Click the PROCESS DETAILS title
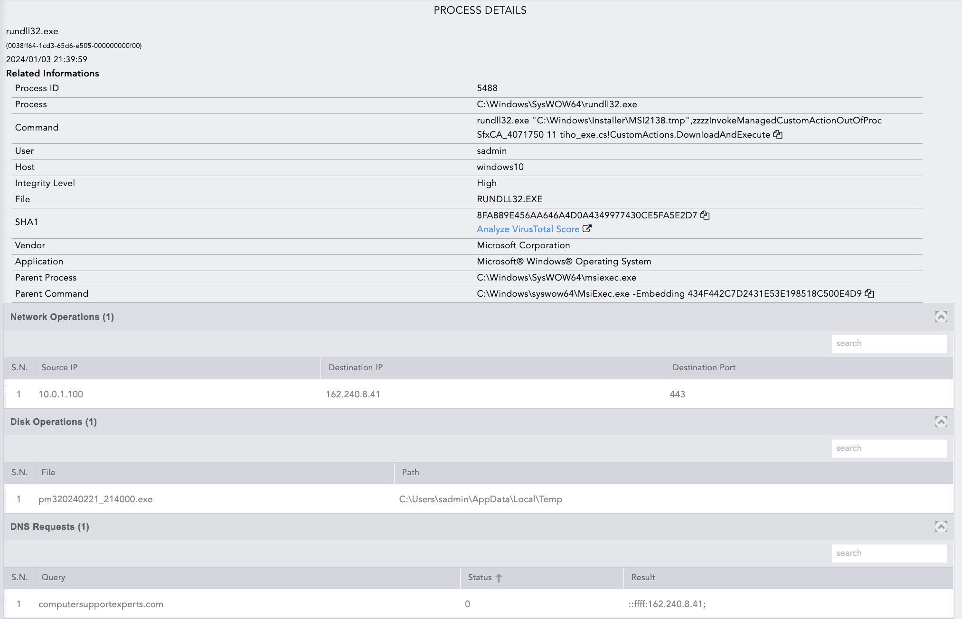 click(480, 10)
